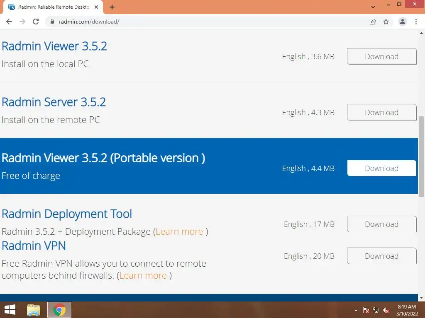Click the scrollbar up arrow

click(421, 33)
